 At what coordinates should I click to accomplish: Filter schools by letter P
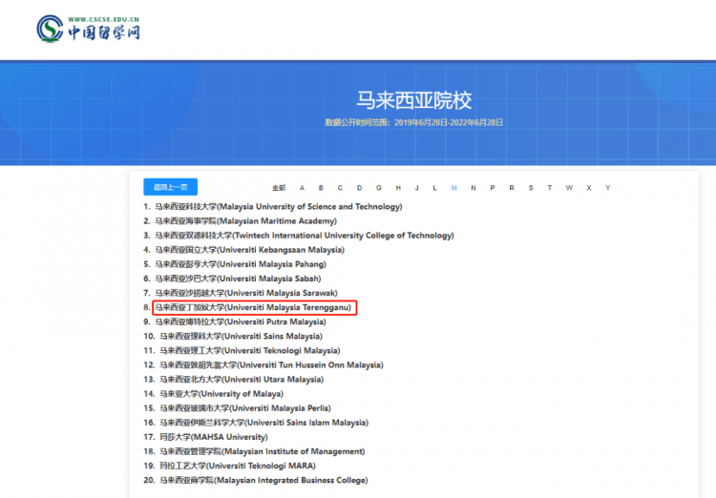point(493,188)
